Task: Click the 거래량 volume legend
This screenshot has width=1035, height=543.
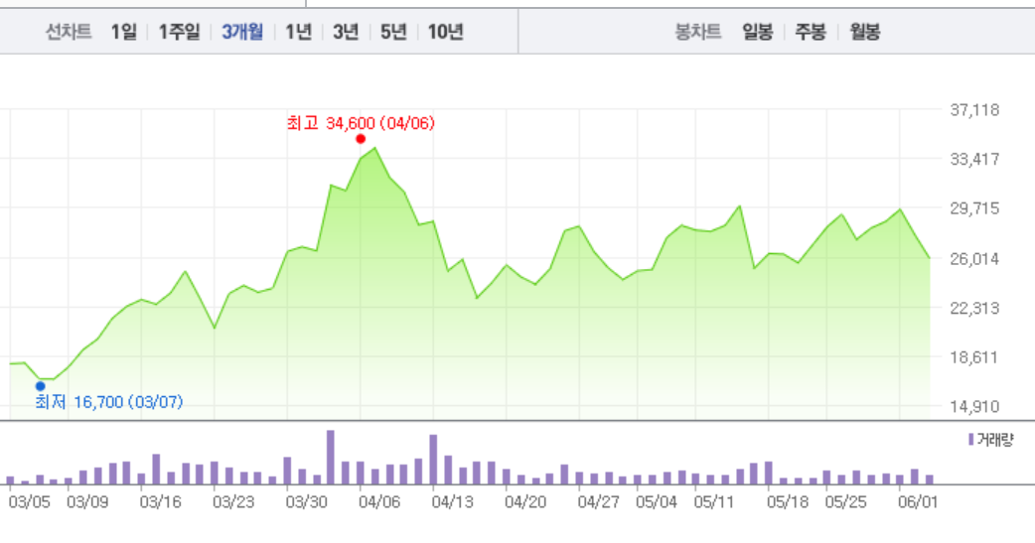Action: tap(990, 440)
